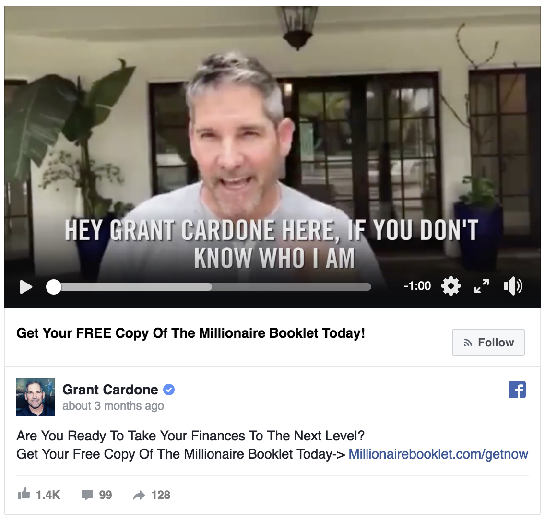The height and width of the screenshot is (521, 545).
Task: Open the Millionairebooklet.com/getnow link
Action: [438, 454]
